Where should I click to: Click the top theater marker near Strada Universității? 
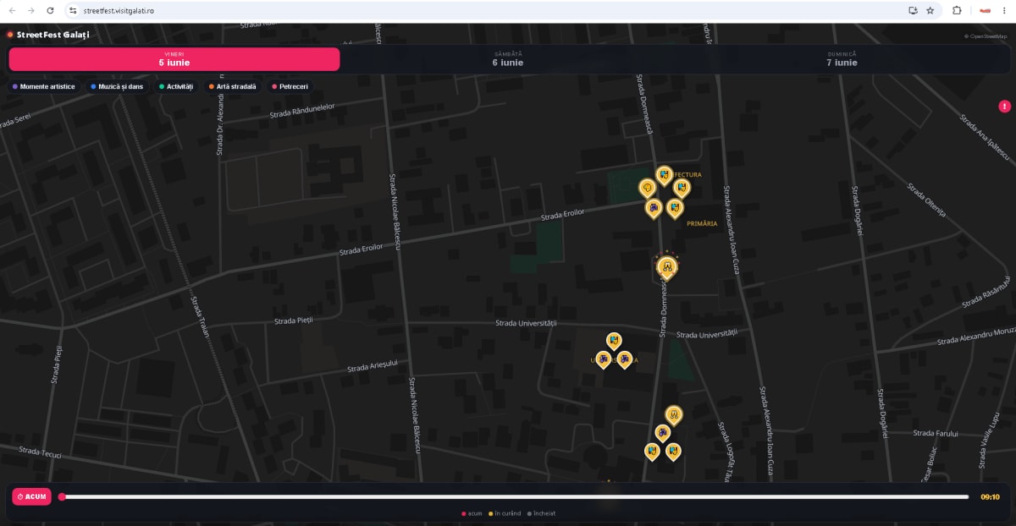point(614,341)
